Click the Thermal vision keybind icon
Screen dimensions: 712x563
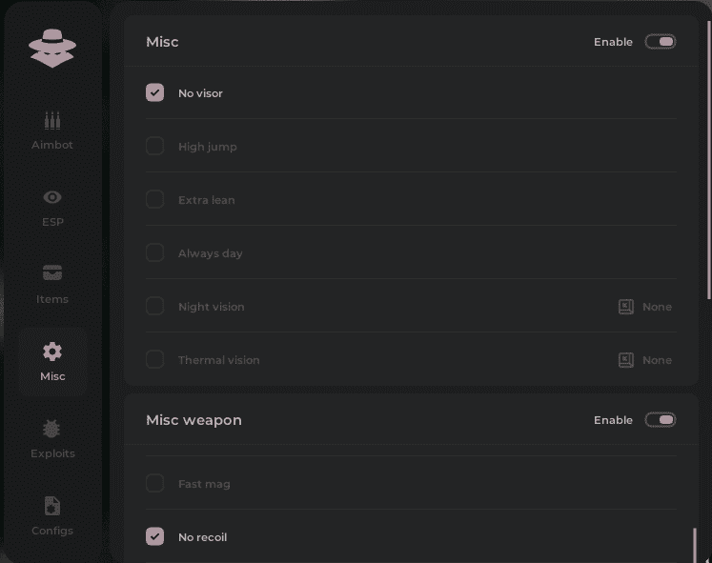point(626,360)
